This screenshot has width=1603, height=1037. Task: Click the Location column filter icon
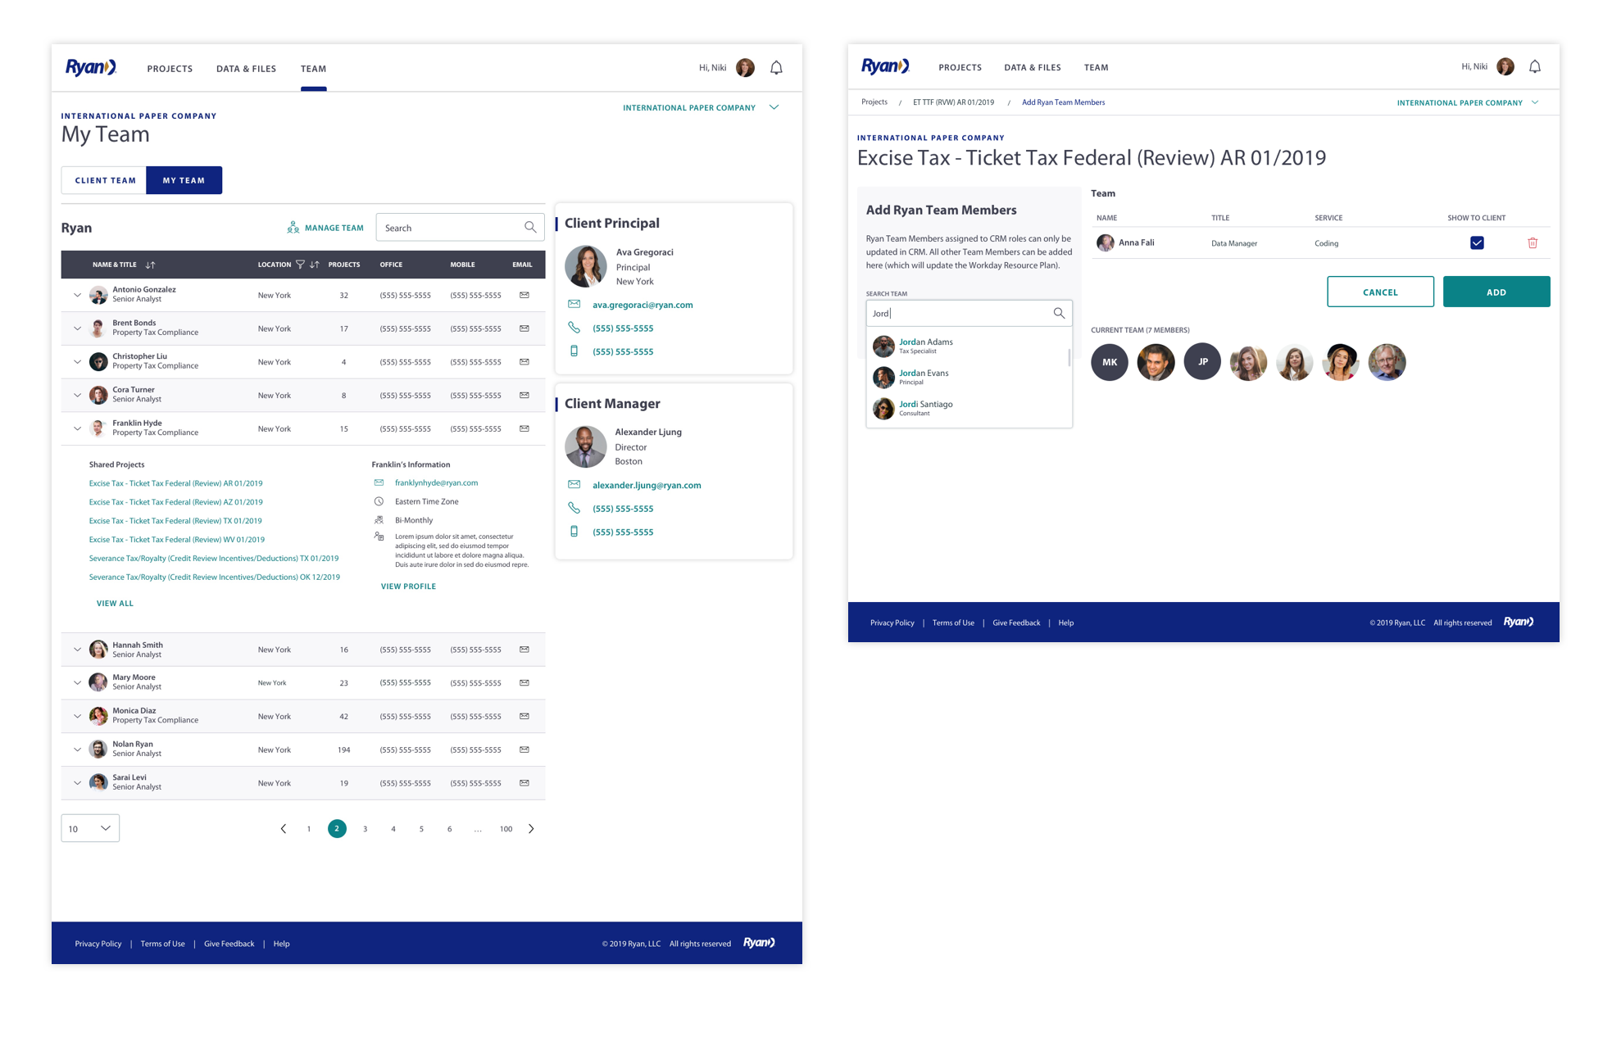(x=300, y=265)
